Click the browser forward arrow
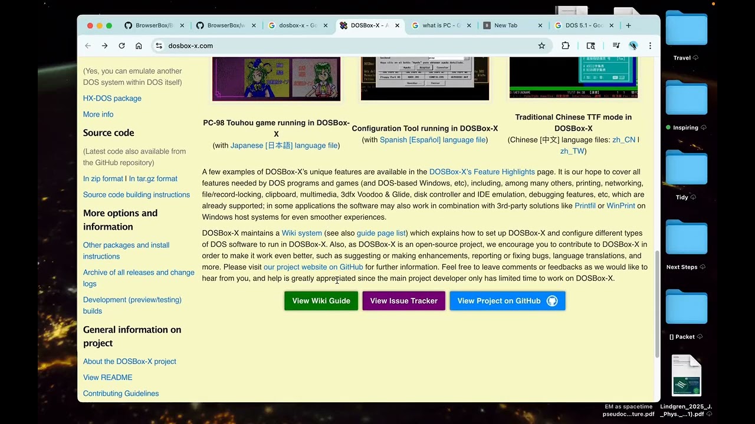 tap(104, 46)
